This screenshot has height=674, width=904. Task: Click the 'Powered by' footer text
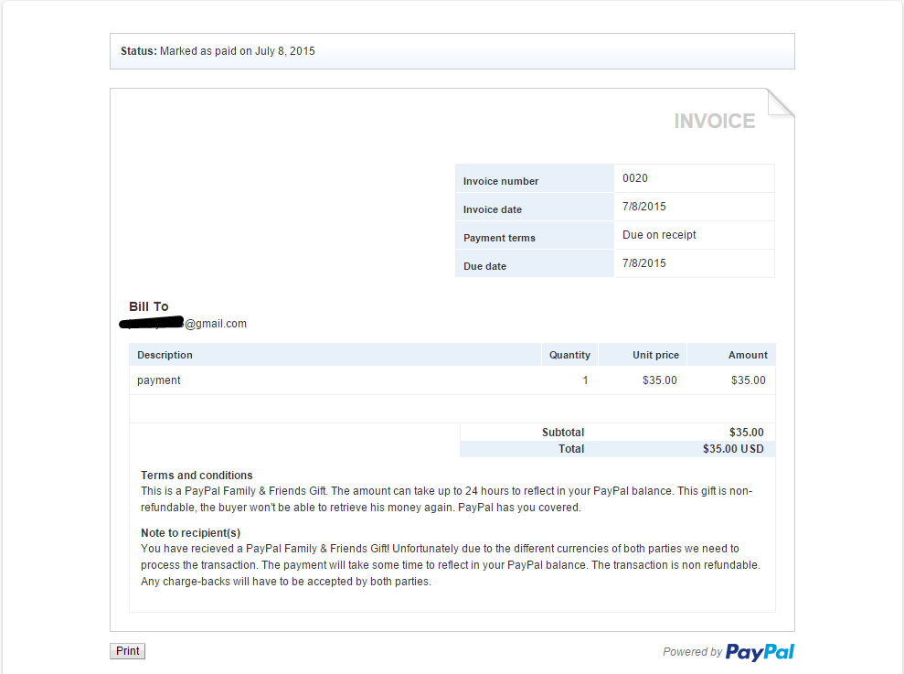(x=692, y=652)
